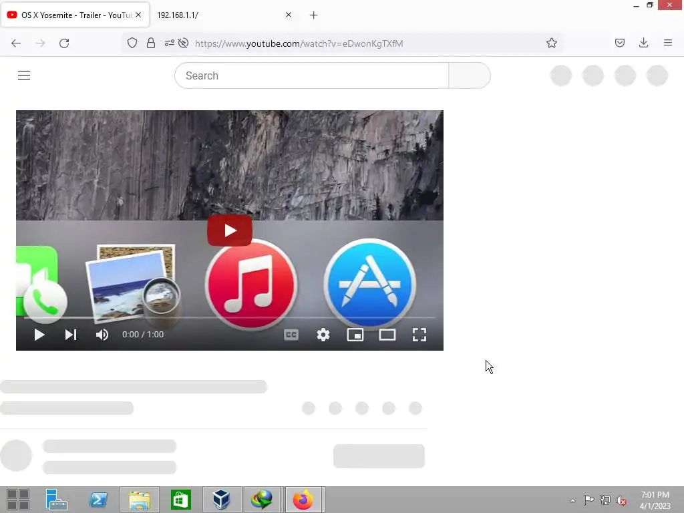Open the Windows Start button
This screenshot has height=513, width=684.
pos(18,500)
